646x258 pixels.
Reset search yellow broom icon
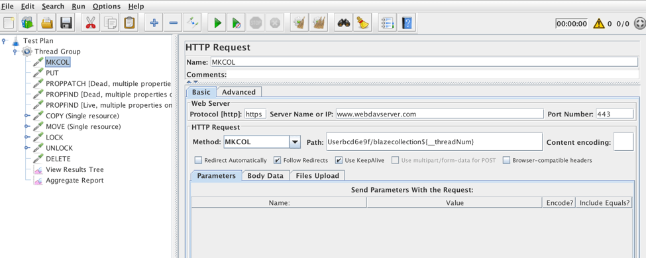coord(363,22)
